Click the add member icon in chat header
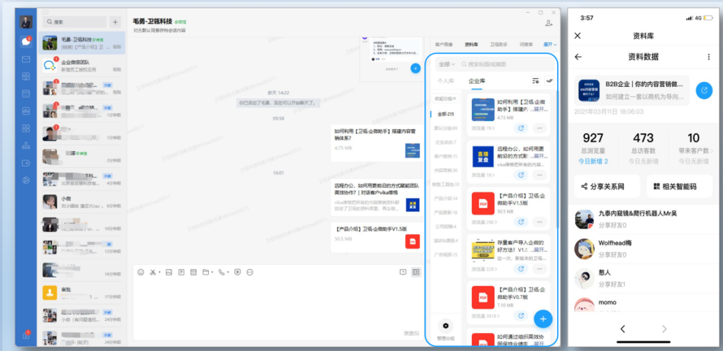Image resolution: width=723 pixels, height=351 pixels. [549, 23]
